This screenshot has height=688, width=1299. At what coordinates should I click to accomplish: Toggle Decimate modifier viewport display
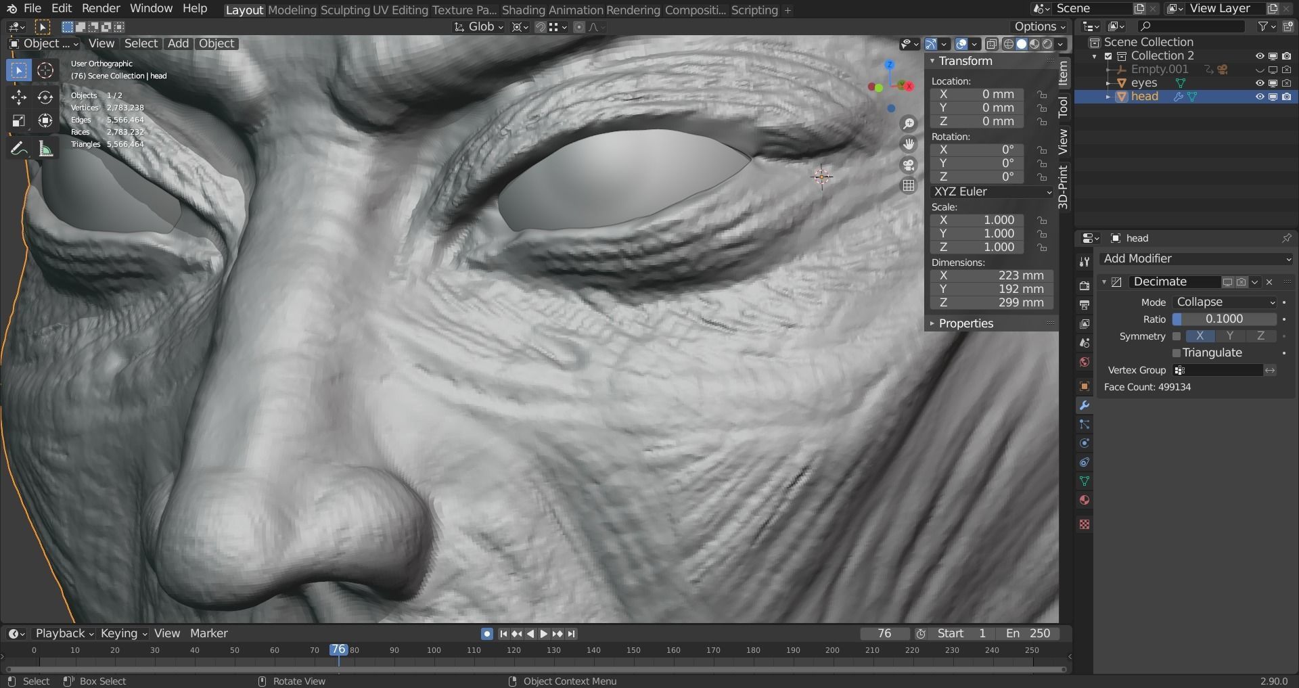point(1227,282)
